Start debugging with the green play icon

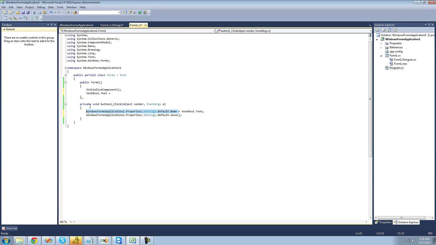(x=68, y=13)
